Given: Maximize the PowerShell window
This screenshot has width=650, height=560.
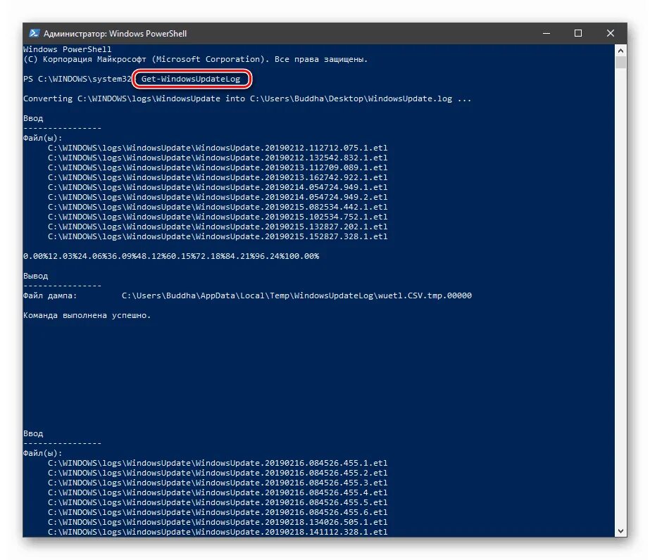Looking at the screenshot, I should [578, 34].
